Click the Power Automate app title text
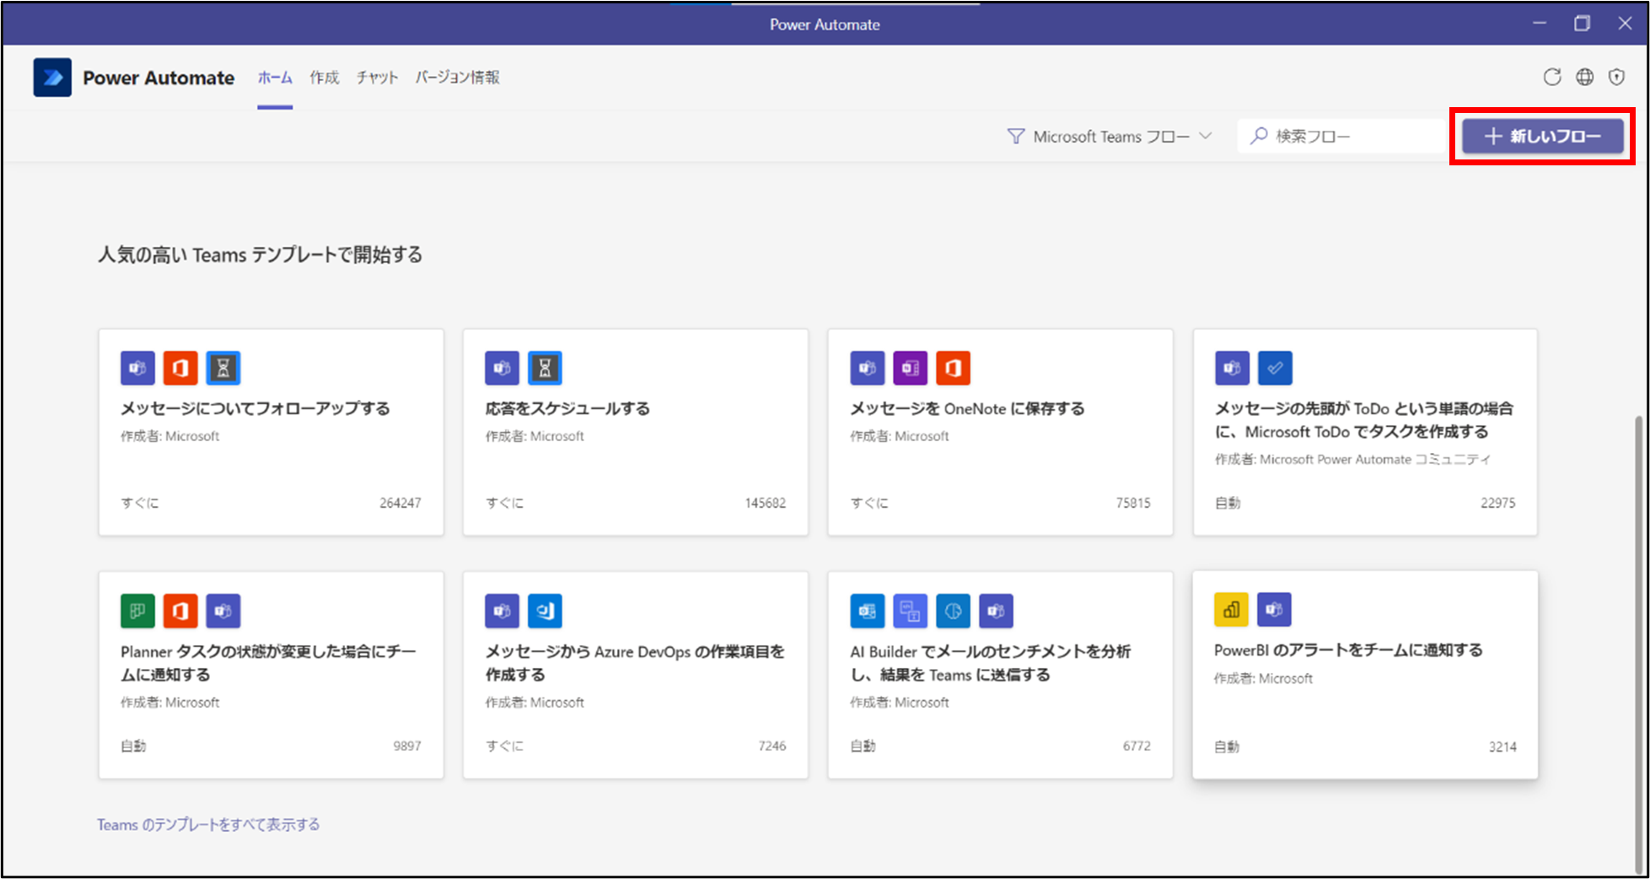Image resolution: width=1650 pixels, height=879 pixels. click(x=159, y=78)
